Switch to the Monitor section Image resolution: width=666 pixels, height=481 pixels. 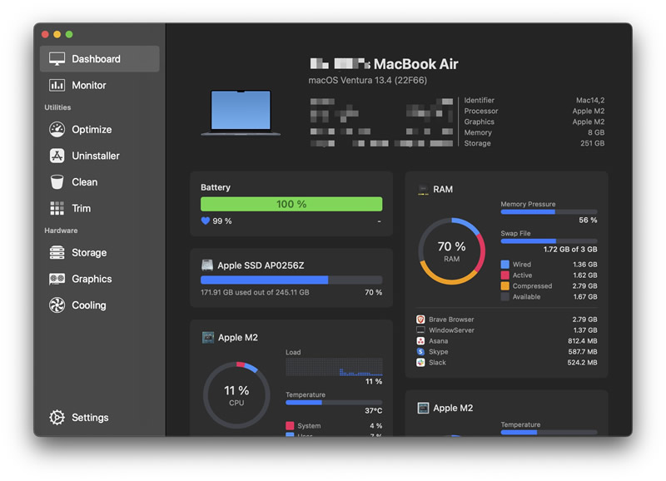pos(100,86)
